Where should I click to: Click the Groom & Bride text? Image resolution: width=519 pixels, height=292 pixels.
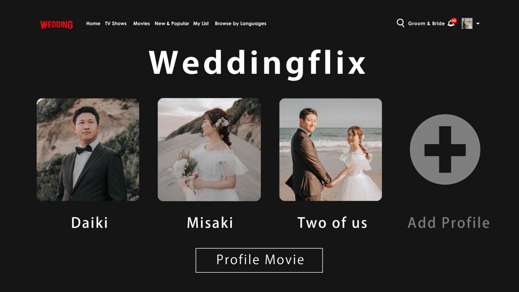tap(426, 23)
